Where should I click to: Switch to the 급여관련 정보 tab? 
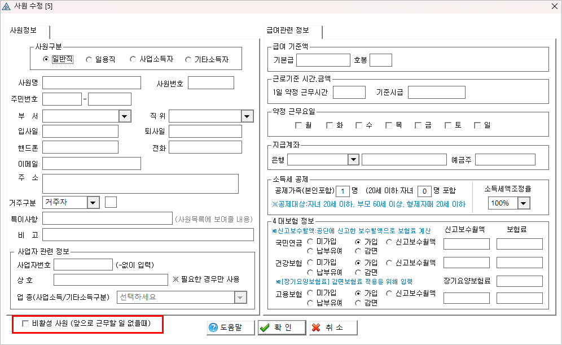[288, 30]
